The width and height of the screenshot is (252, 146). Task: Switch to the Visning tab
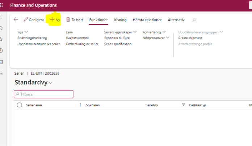[x=120, y=20]
